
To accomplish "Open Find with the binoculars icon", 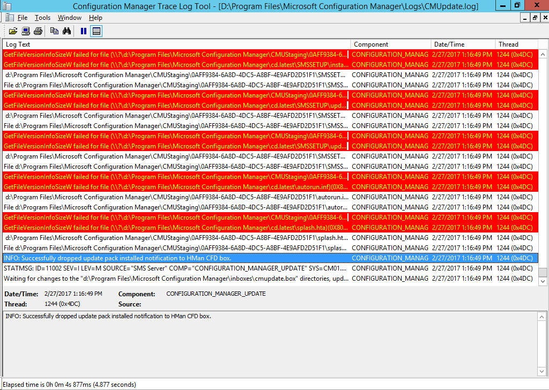I will 66,31.
